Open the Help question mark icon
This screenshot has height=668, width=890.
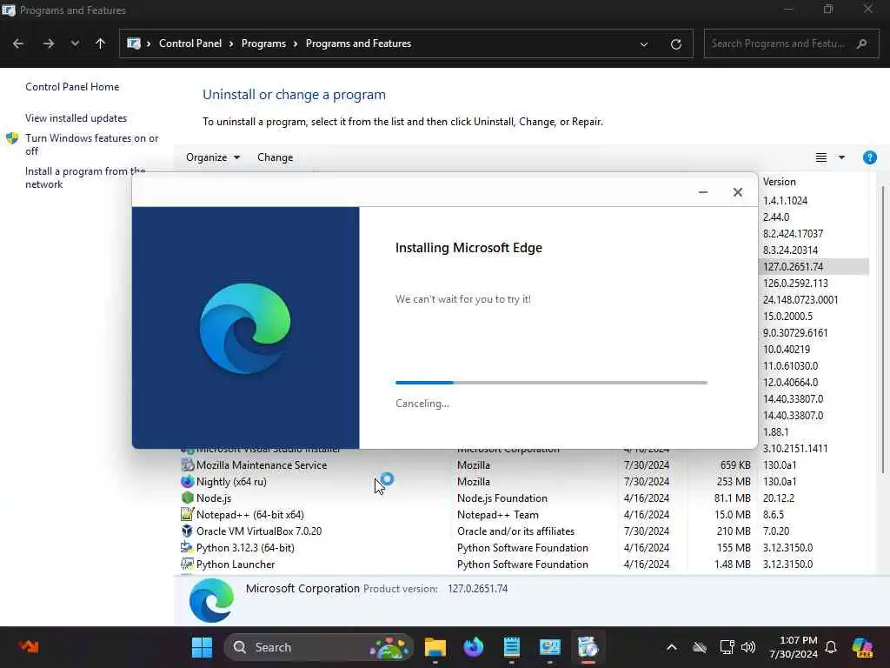click(x=869, y=157)
